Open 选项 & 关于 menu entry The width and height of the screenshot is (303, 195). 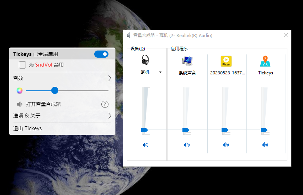[62, 116]
